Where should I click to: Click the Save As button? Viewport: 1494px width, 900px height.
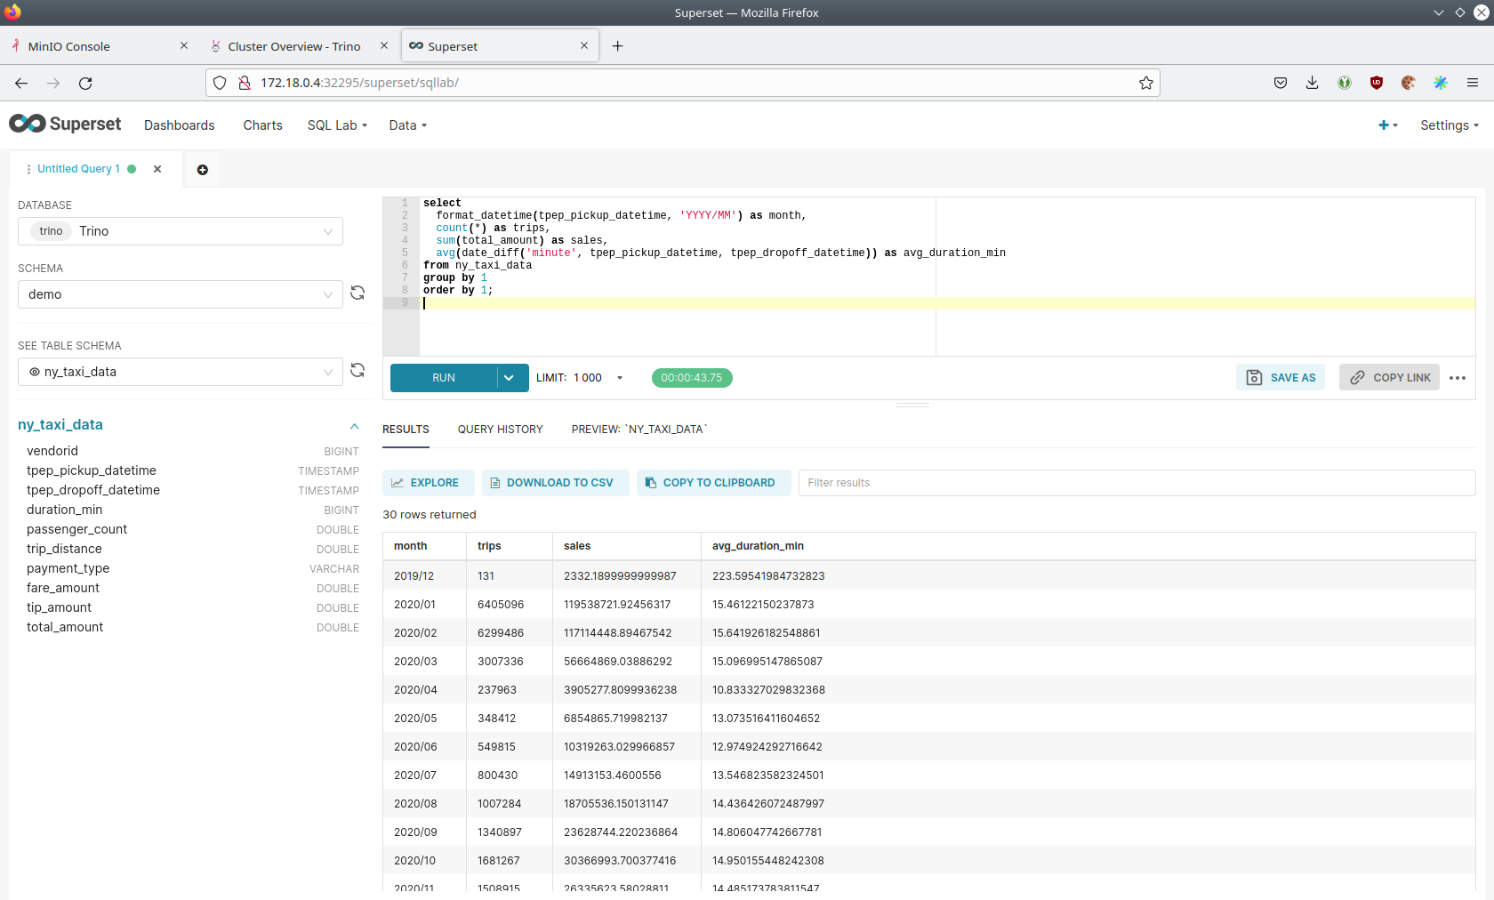1281,378
